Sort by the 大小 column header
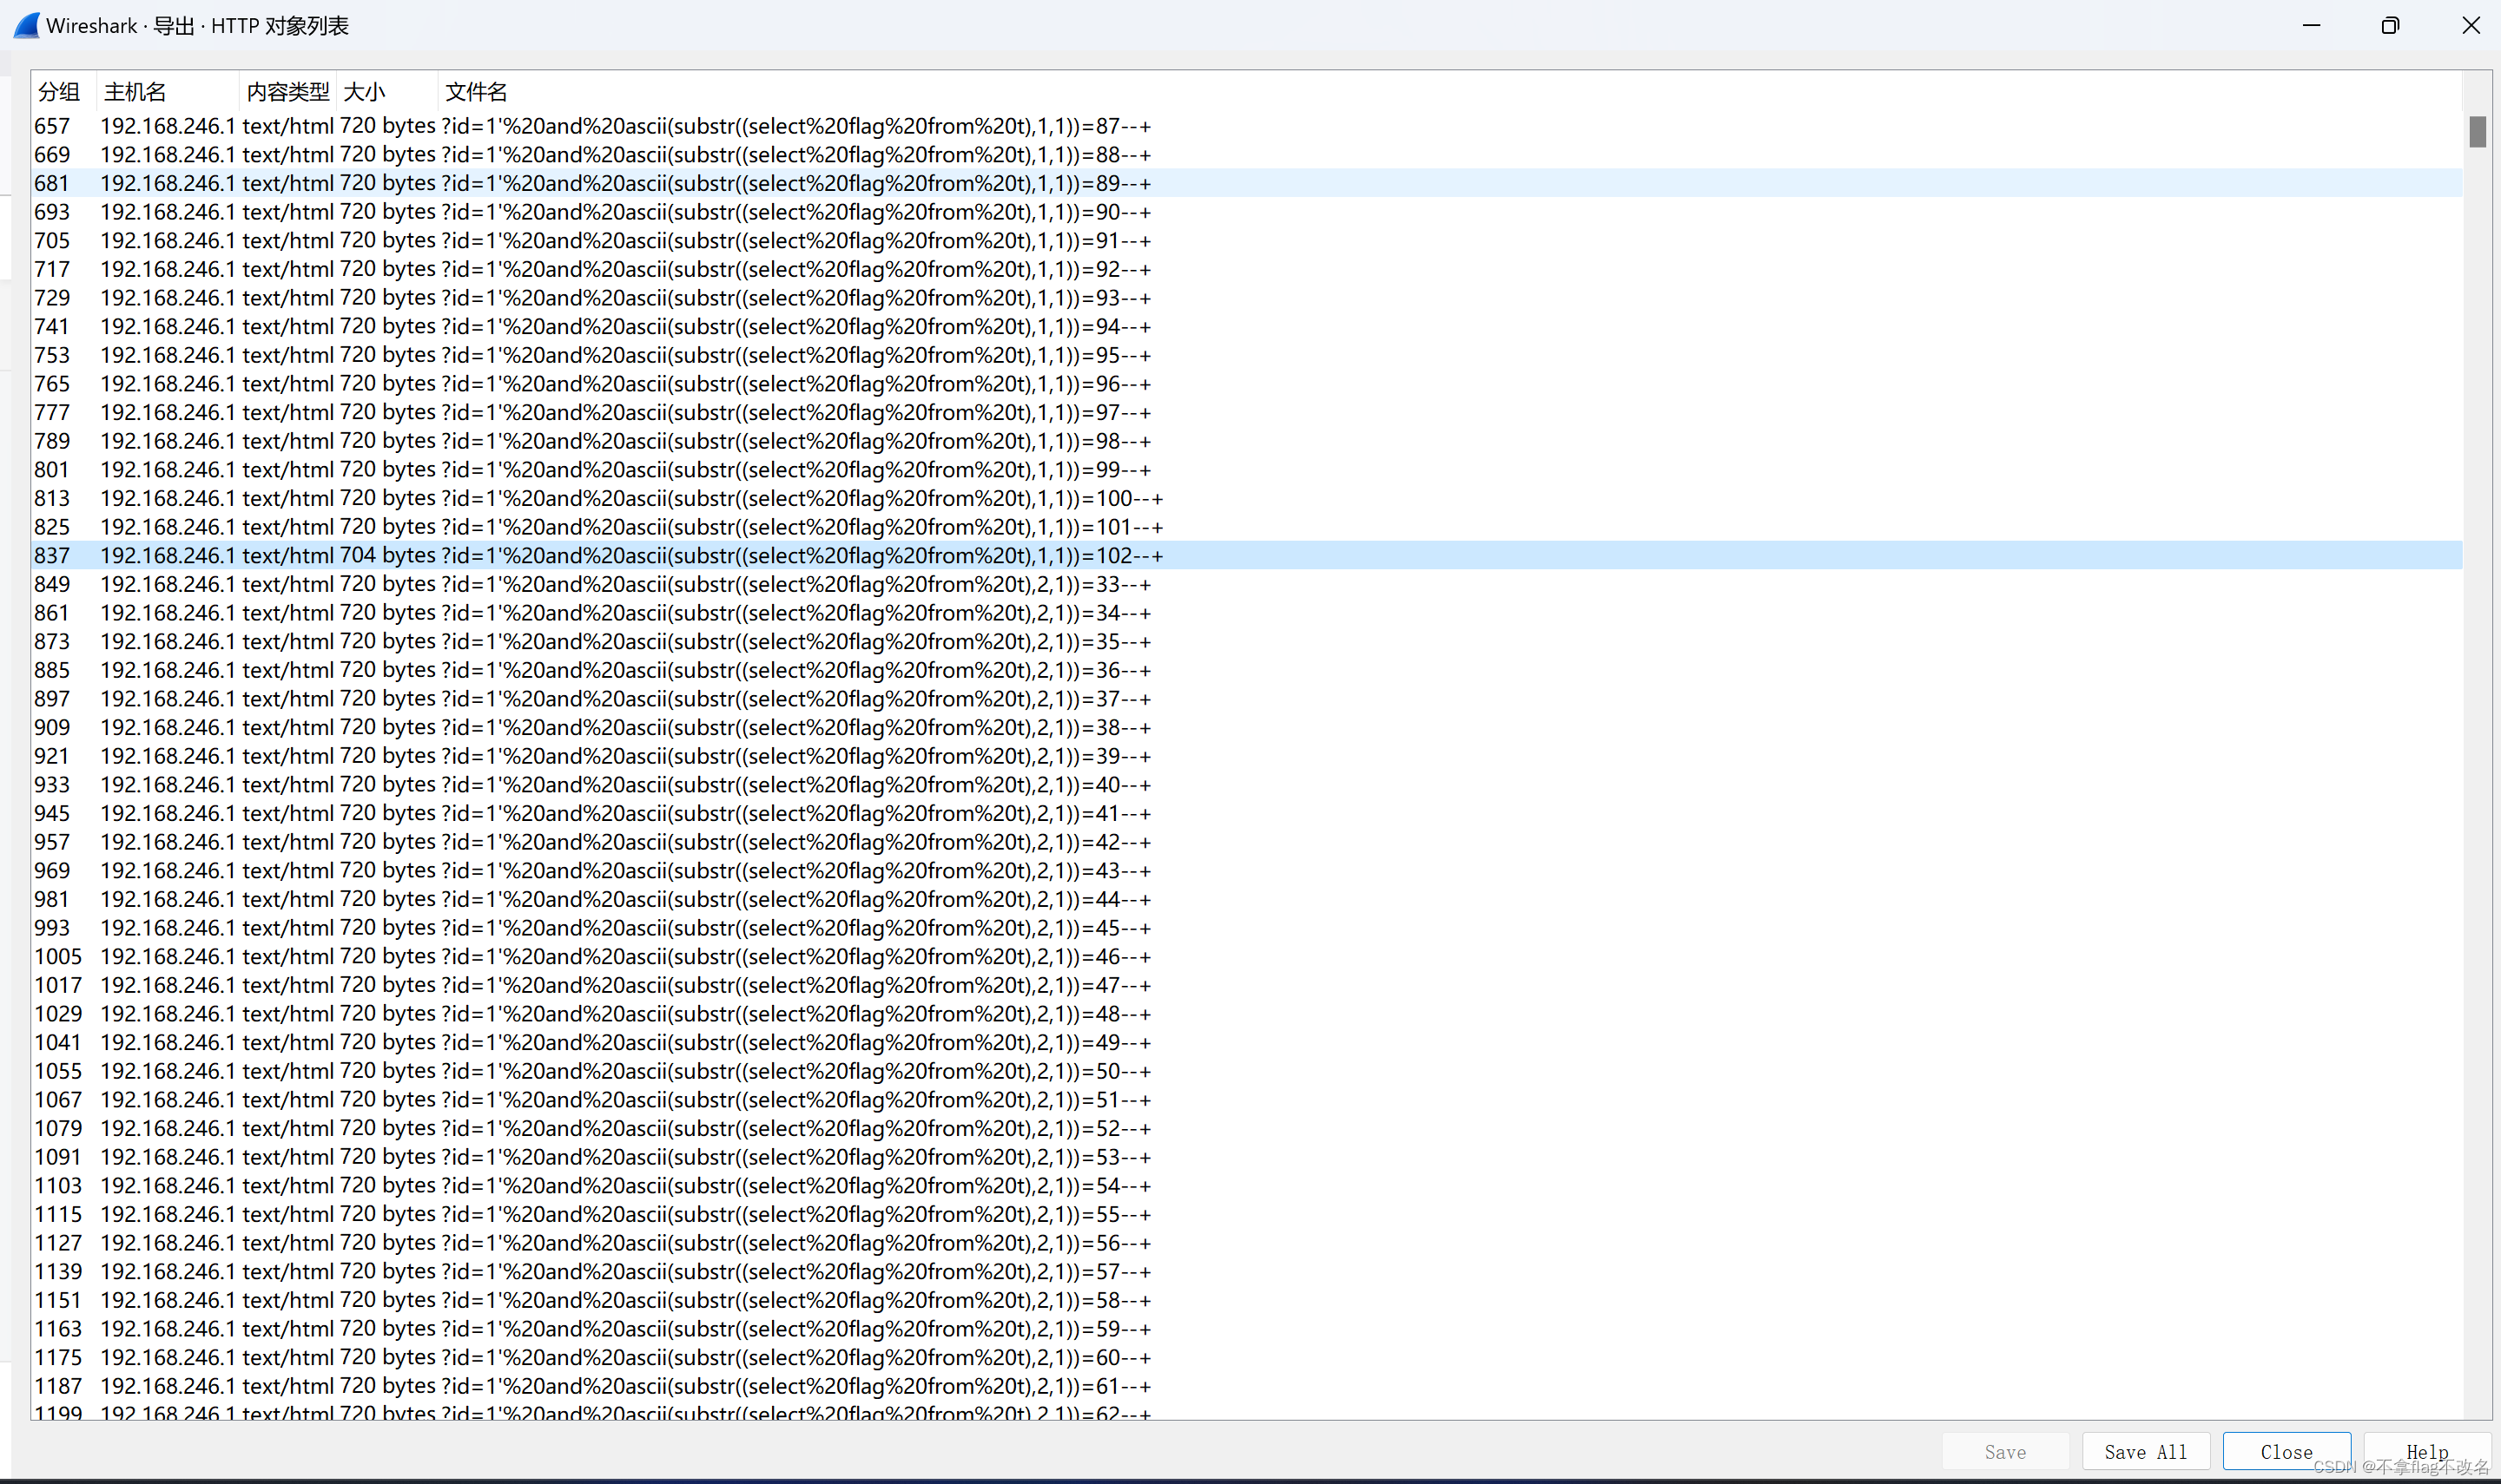This screenshot has width=2501, height=1484. pos(386,92)
